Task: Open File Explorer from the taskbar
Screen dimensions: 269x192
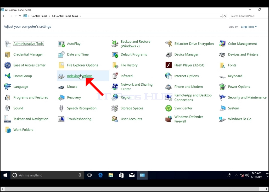Action: pyautogui.click(x=111, y=175)
